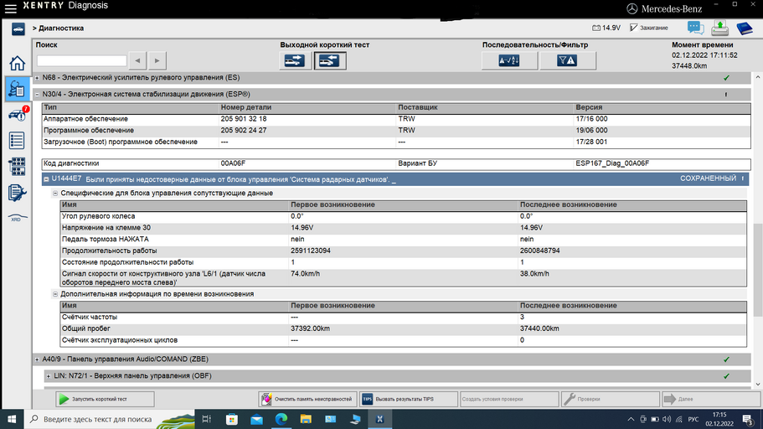
Task: Open the hamburger menu in Xentry title bar
Action: tap(10, 8)
